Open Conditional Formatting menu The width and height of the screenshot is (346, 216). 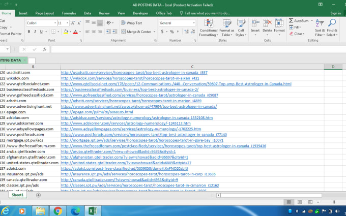coord(208,28)
